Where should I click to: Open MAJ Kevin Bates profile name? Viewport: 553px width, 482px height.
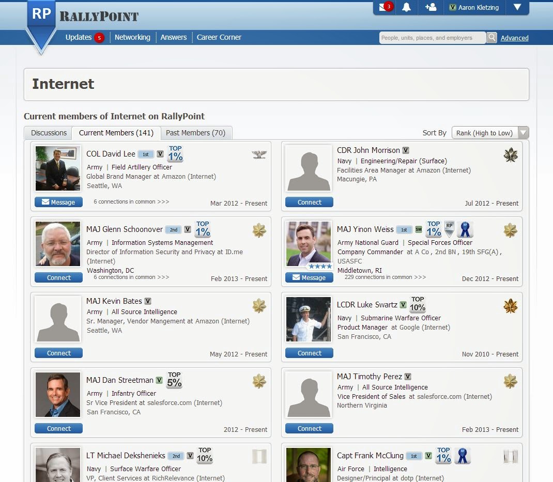114,301
